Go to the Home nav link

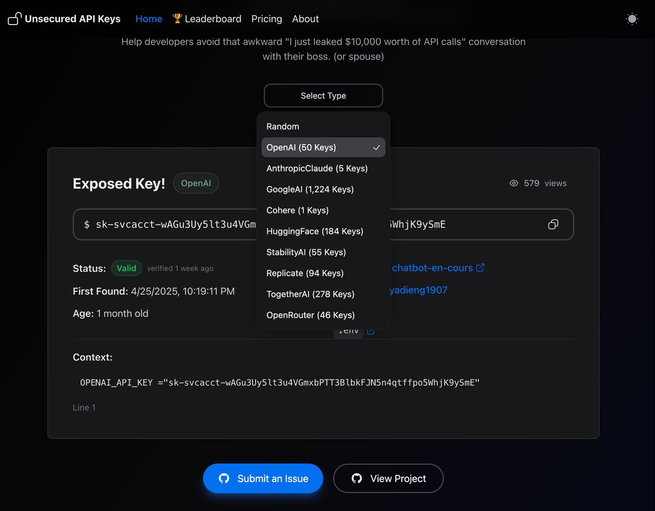149,19
